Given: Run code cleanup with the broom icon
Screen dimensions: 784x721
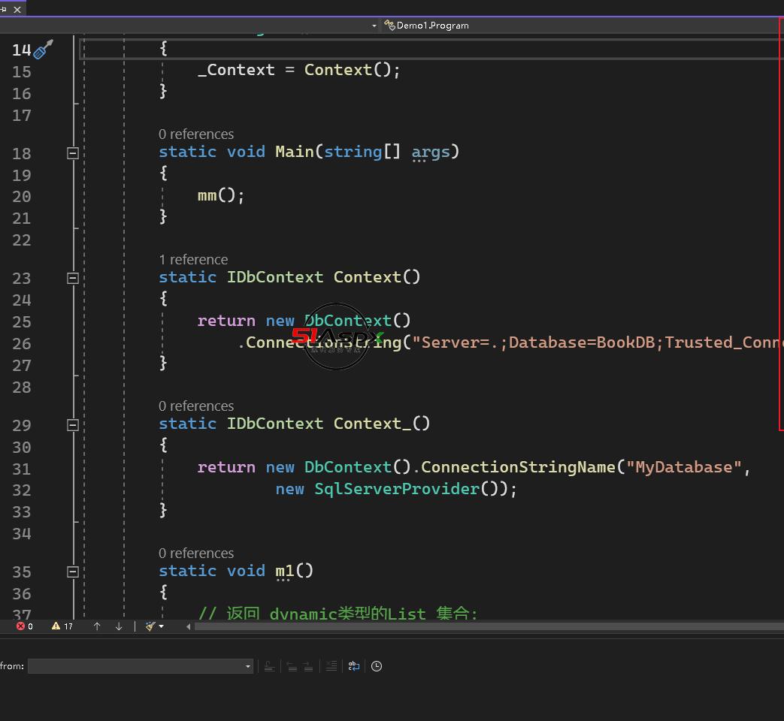Looking at the screenshot, I should (x=150, y=626).
